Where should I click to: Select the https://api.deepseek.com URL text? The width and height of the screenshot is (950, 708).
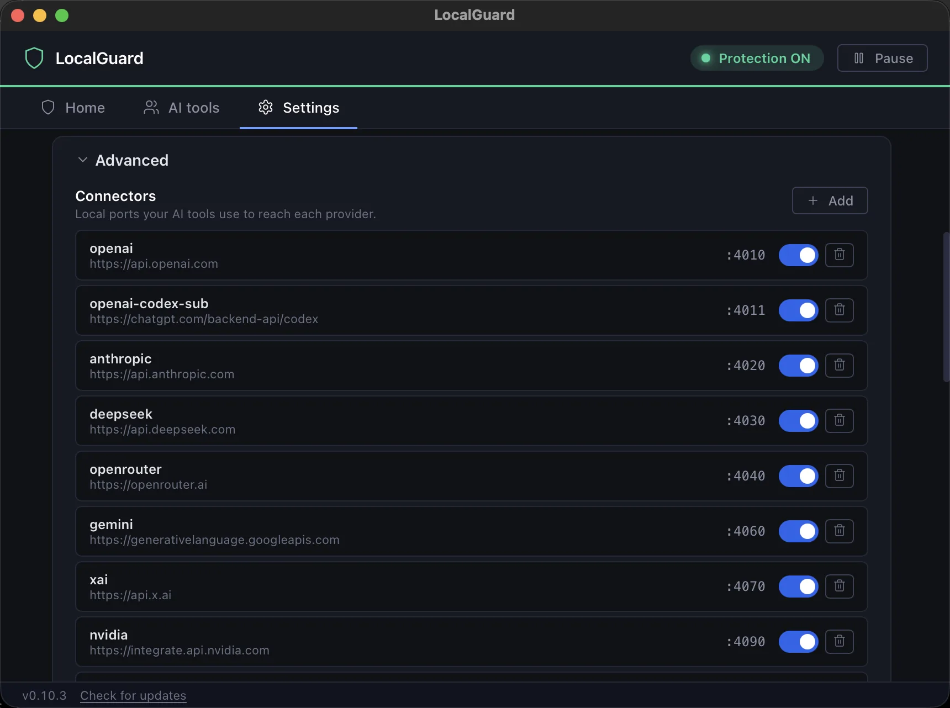[x=162, y=430]
